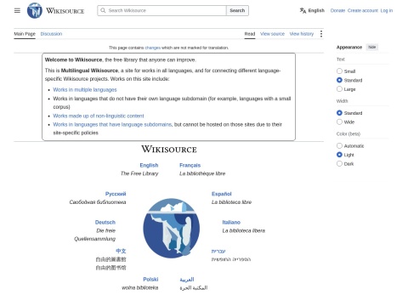Image resolution: width=408 pixels, height=306 pixels.
Task: Click 'La bibliothèque libre' subtitle text
Action: [202, 173]
